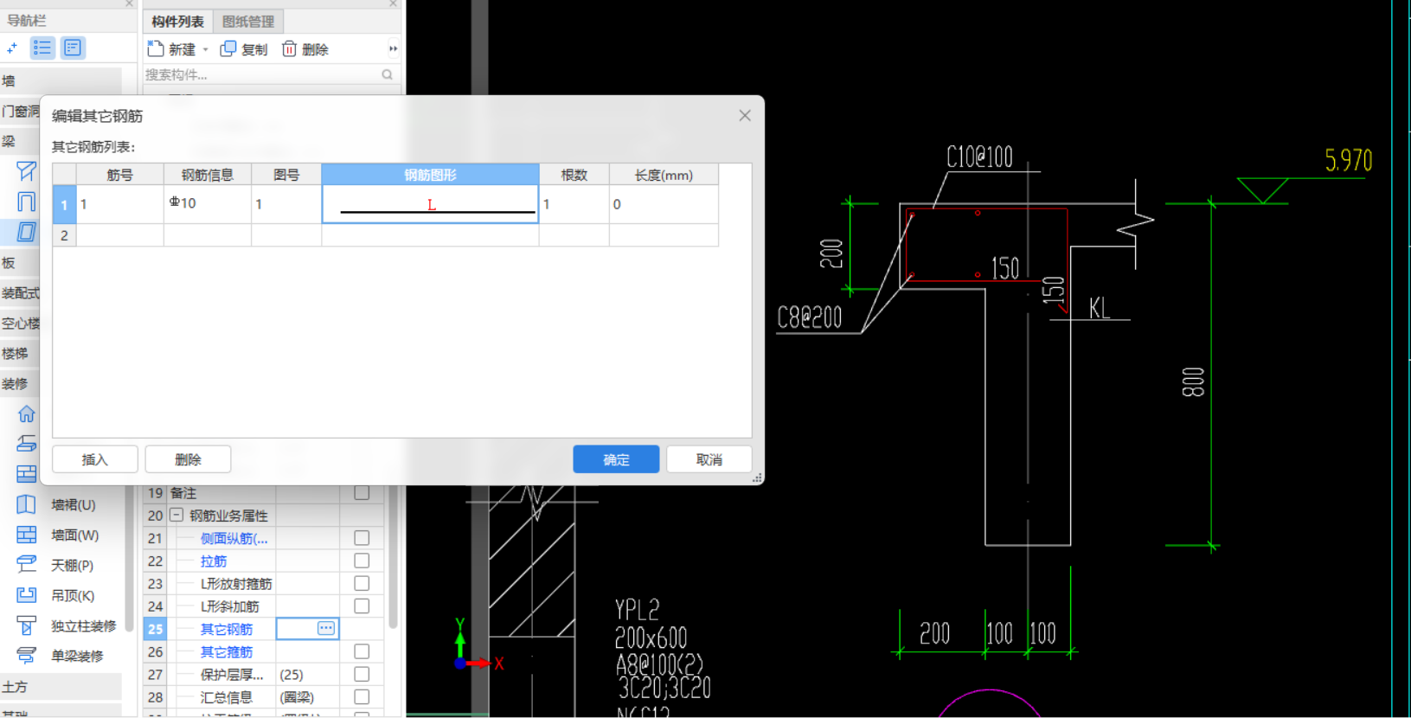Select the 墙面(W) brick icon

[27, 535]
